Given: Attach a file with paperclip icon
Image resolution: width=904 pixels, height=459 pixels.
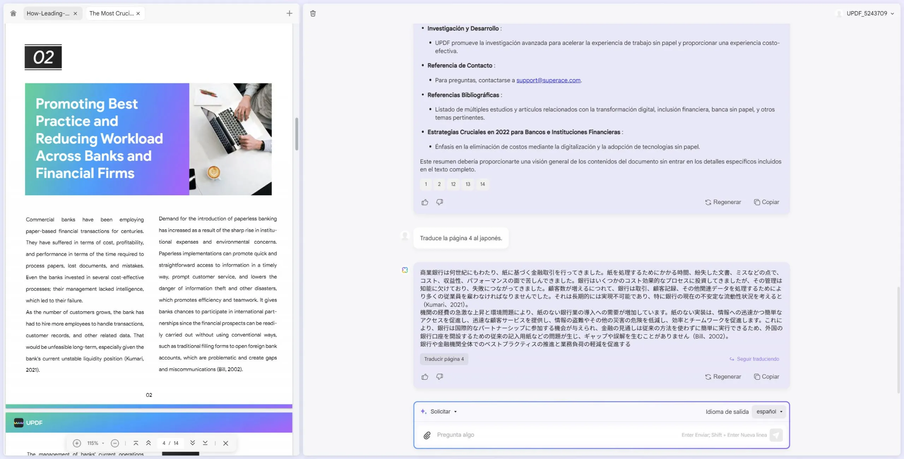Looking at the screenshot, I should coord(427,435).
